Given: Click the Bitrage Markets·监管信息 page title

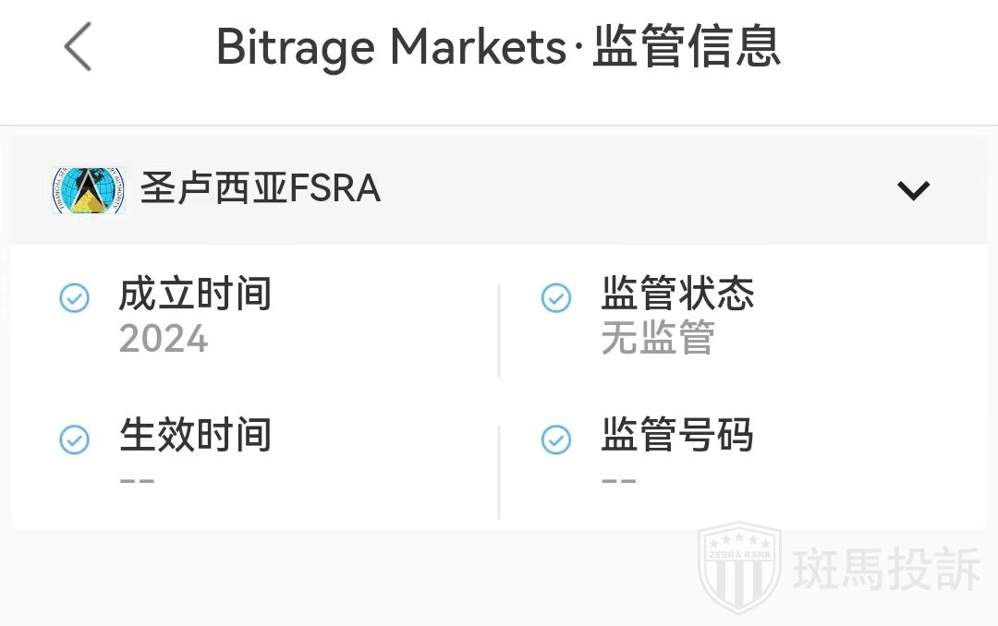Looking at the screenshot, I should pos(498,47).
